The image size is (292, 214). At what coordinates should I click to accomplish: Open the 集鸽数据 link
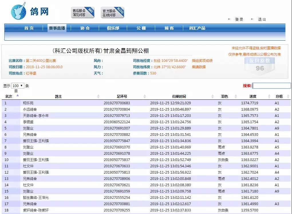tap(199, 67)
